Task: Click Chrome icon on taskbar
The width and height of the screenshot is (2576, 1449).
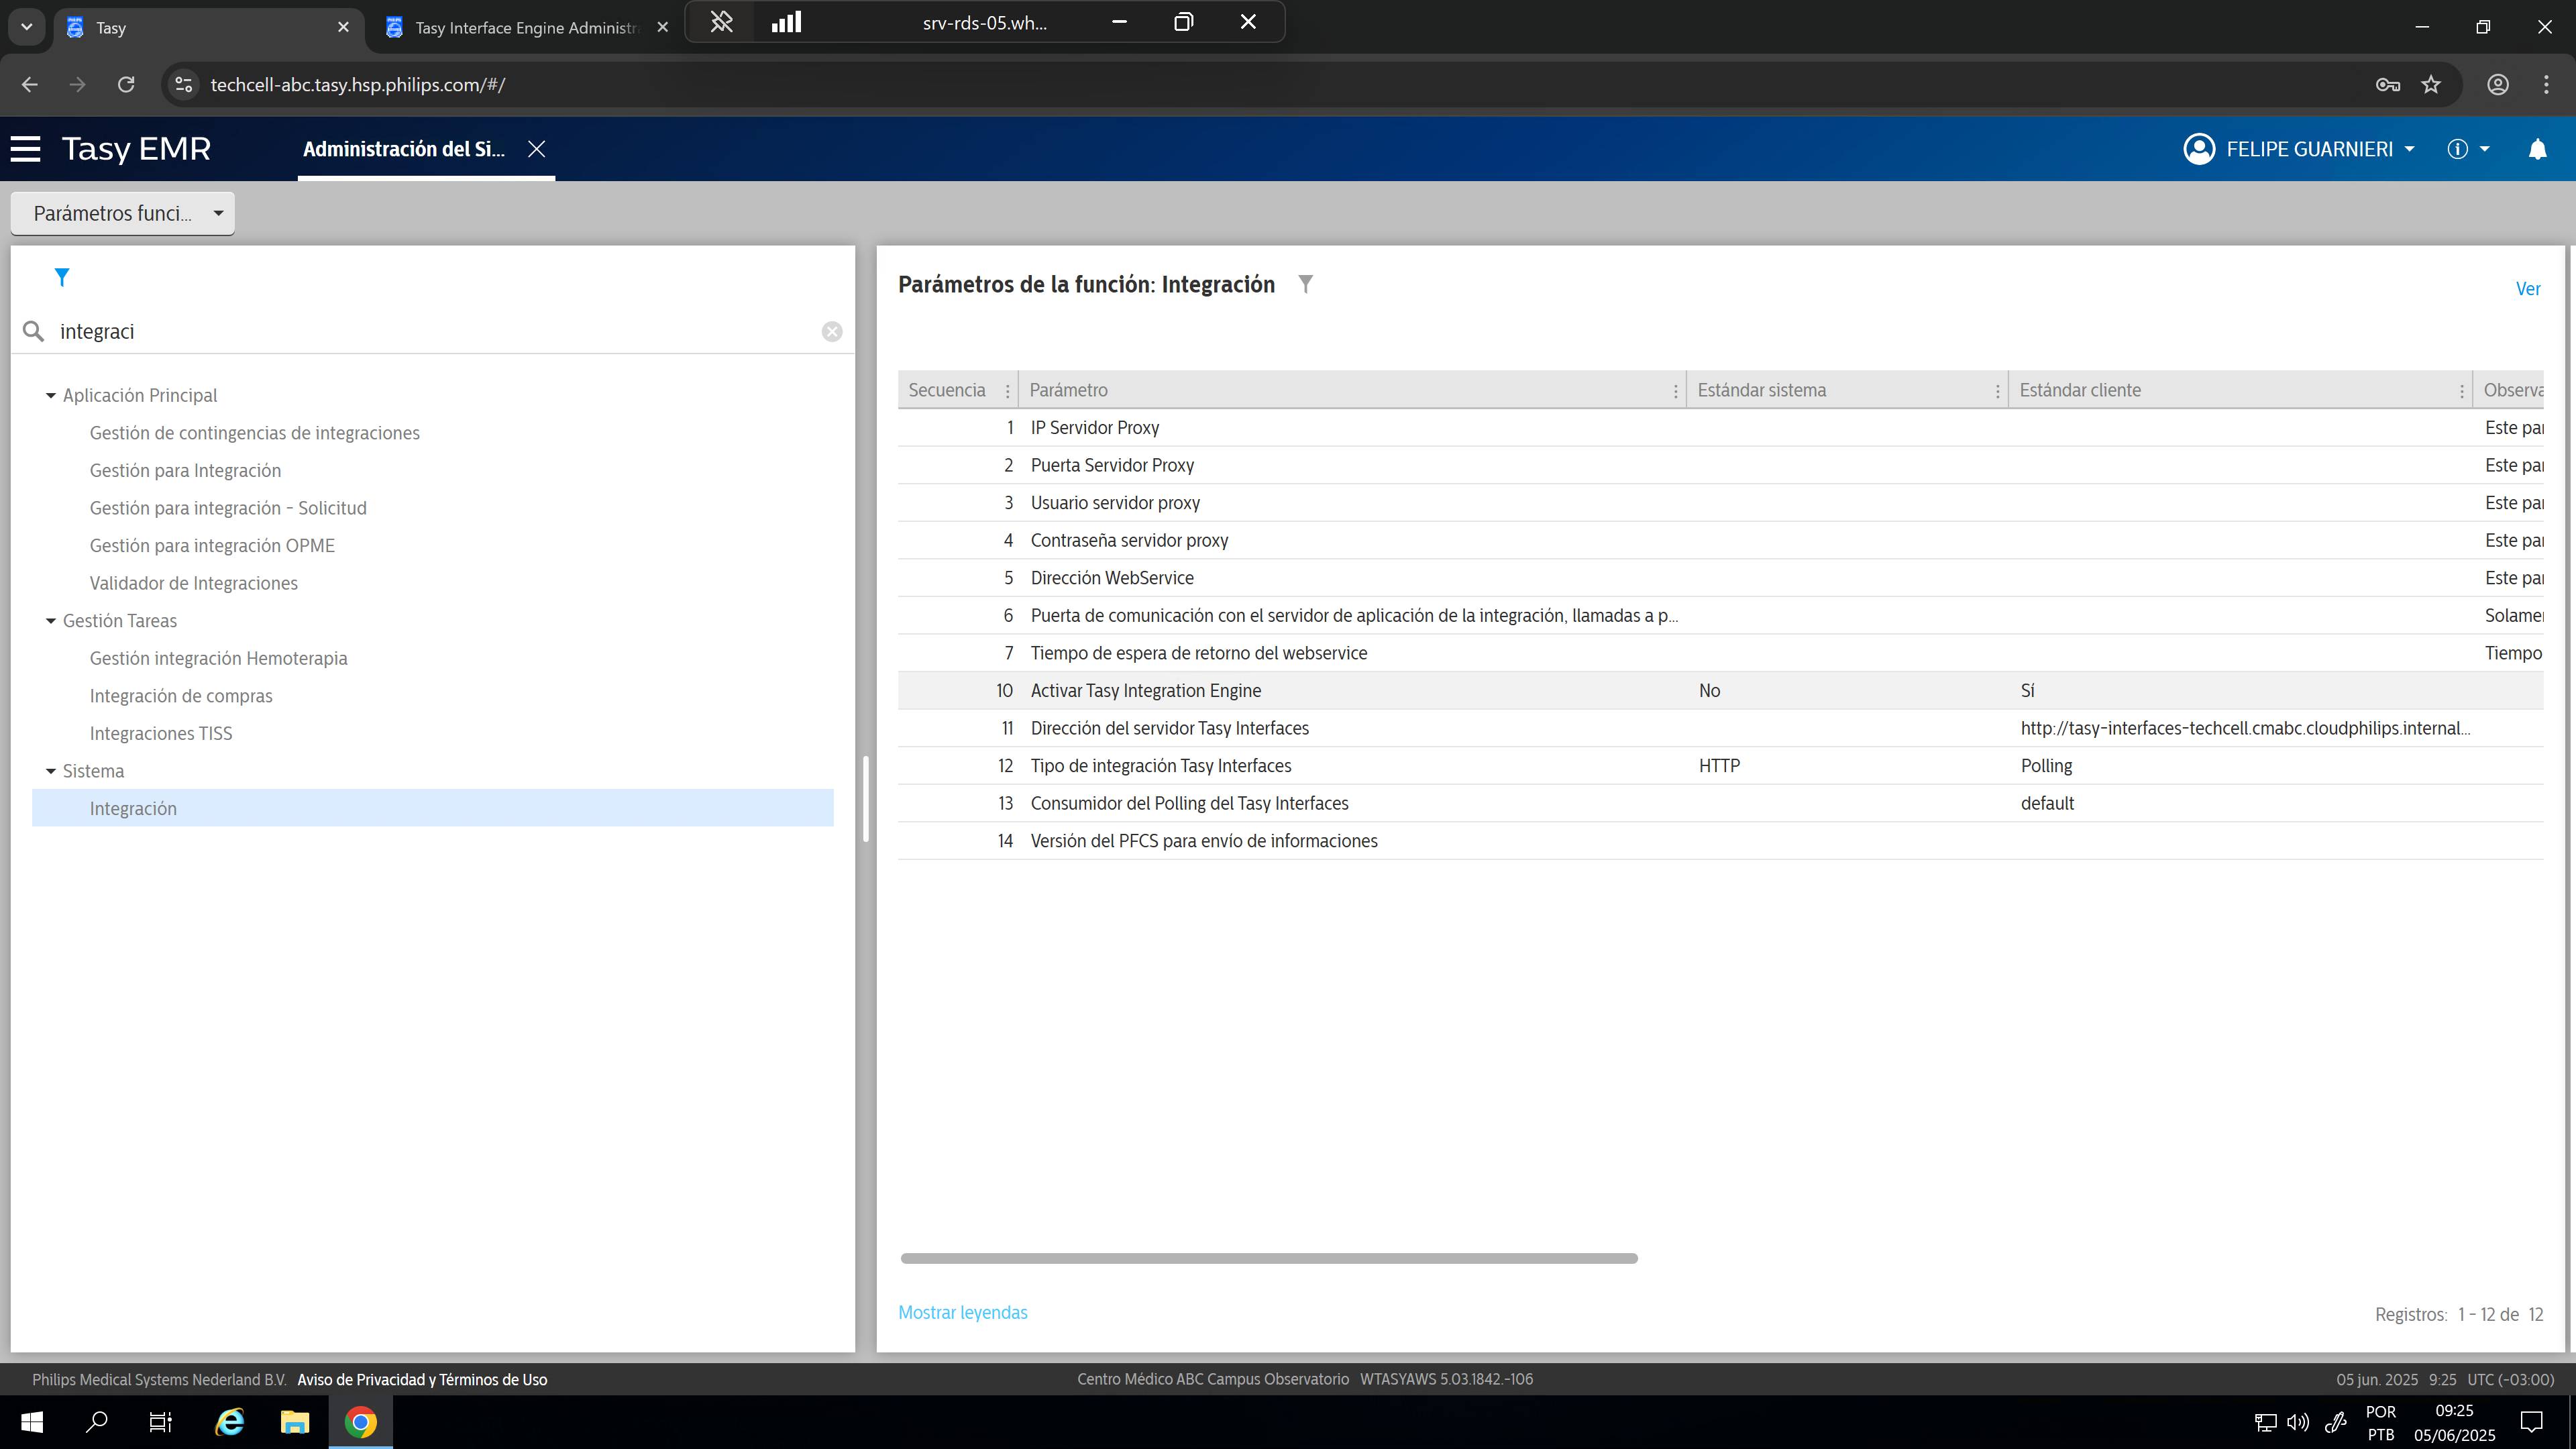Action: pos(361,1422)
